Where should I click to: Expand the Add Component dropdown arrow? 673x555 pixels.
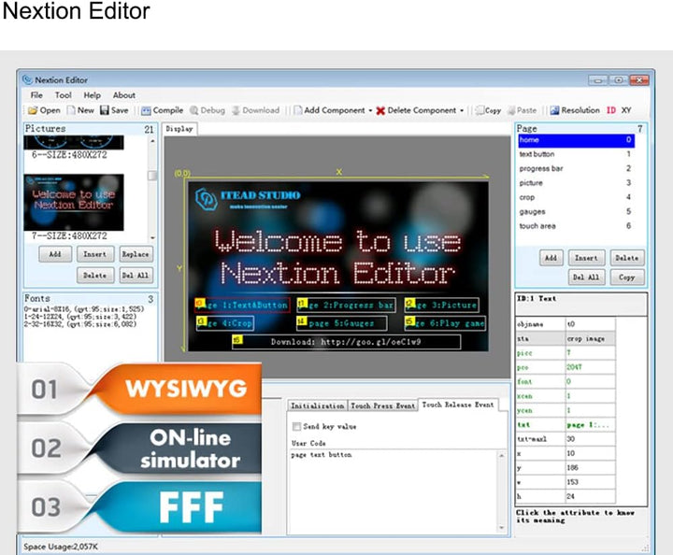(370, 110)
